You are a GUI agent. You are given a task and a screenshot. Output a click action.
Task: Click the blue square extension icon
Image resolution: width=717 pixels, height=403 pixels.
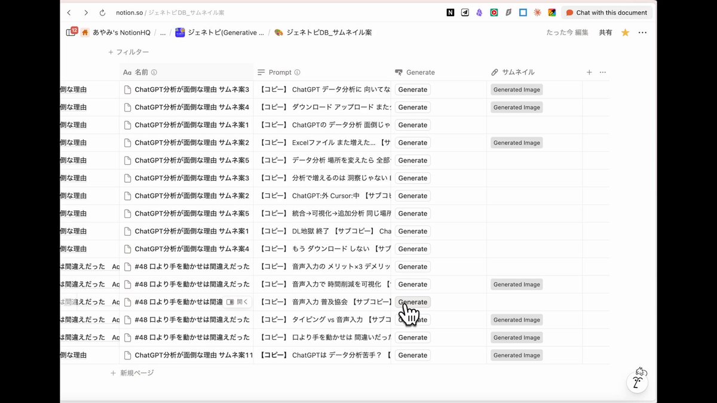[523, 13]
